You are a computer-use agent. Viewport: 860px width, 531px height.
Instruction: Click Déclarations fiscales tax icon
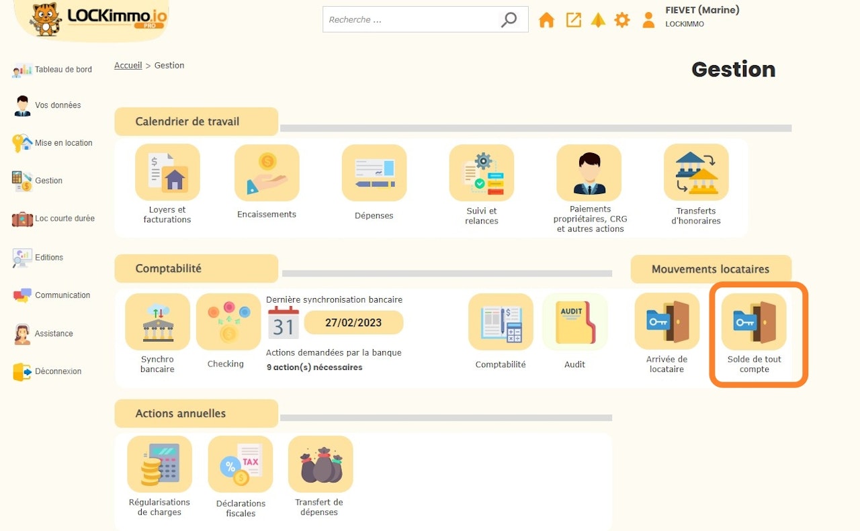[x=241, y=464]
